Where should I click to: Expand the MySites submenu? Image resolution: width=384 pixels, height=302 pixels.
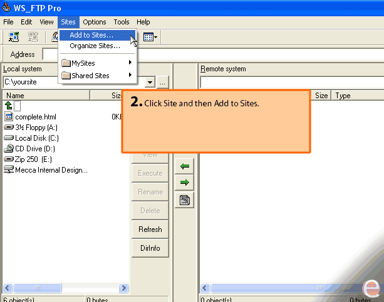(x=97, y=63)
